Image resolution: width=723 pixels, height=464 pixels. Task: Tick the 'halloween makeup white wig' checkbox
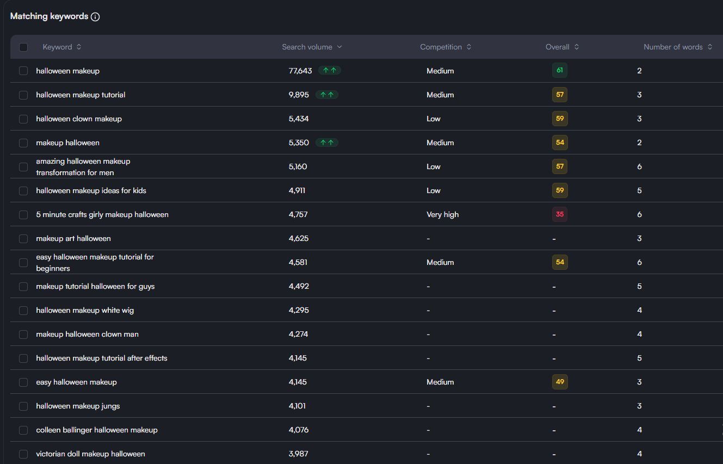click(23, 311)
